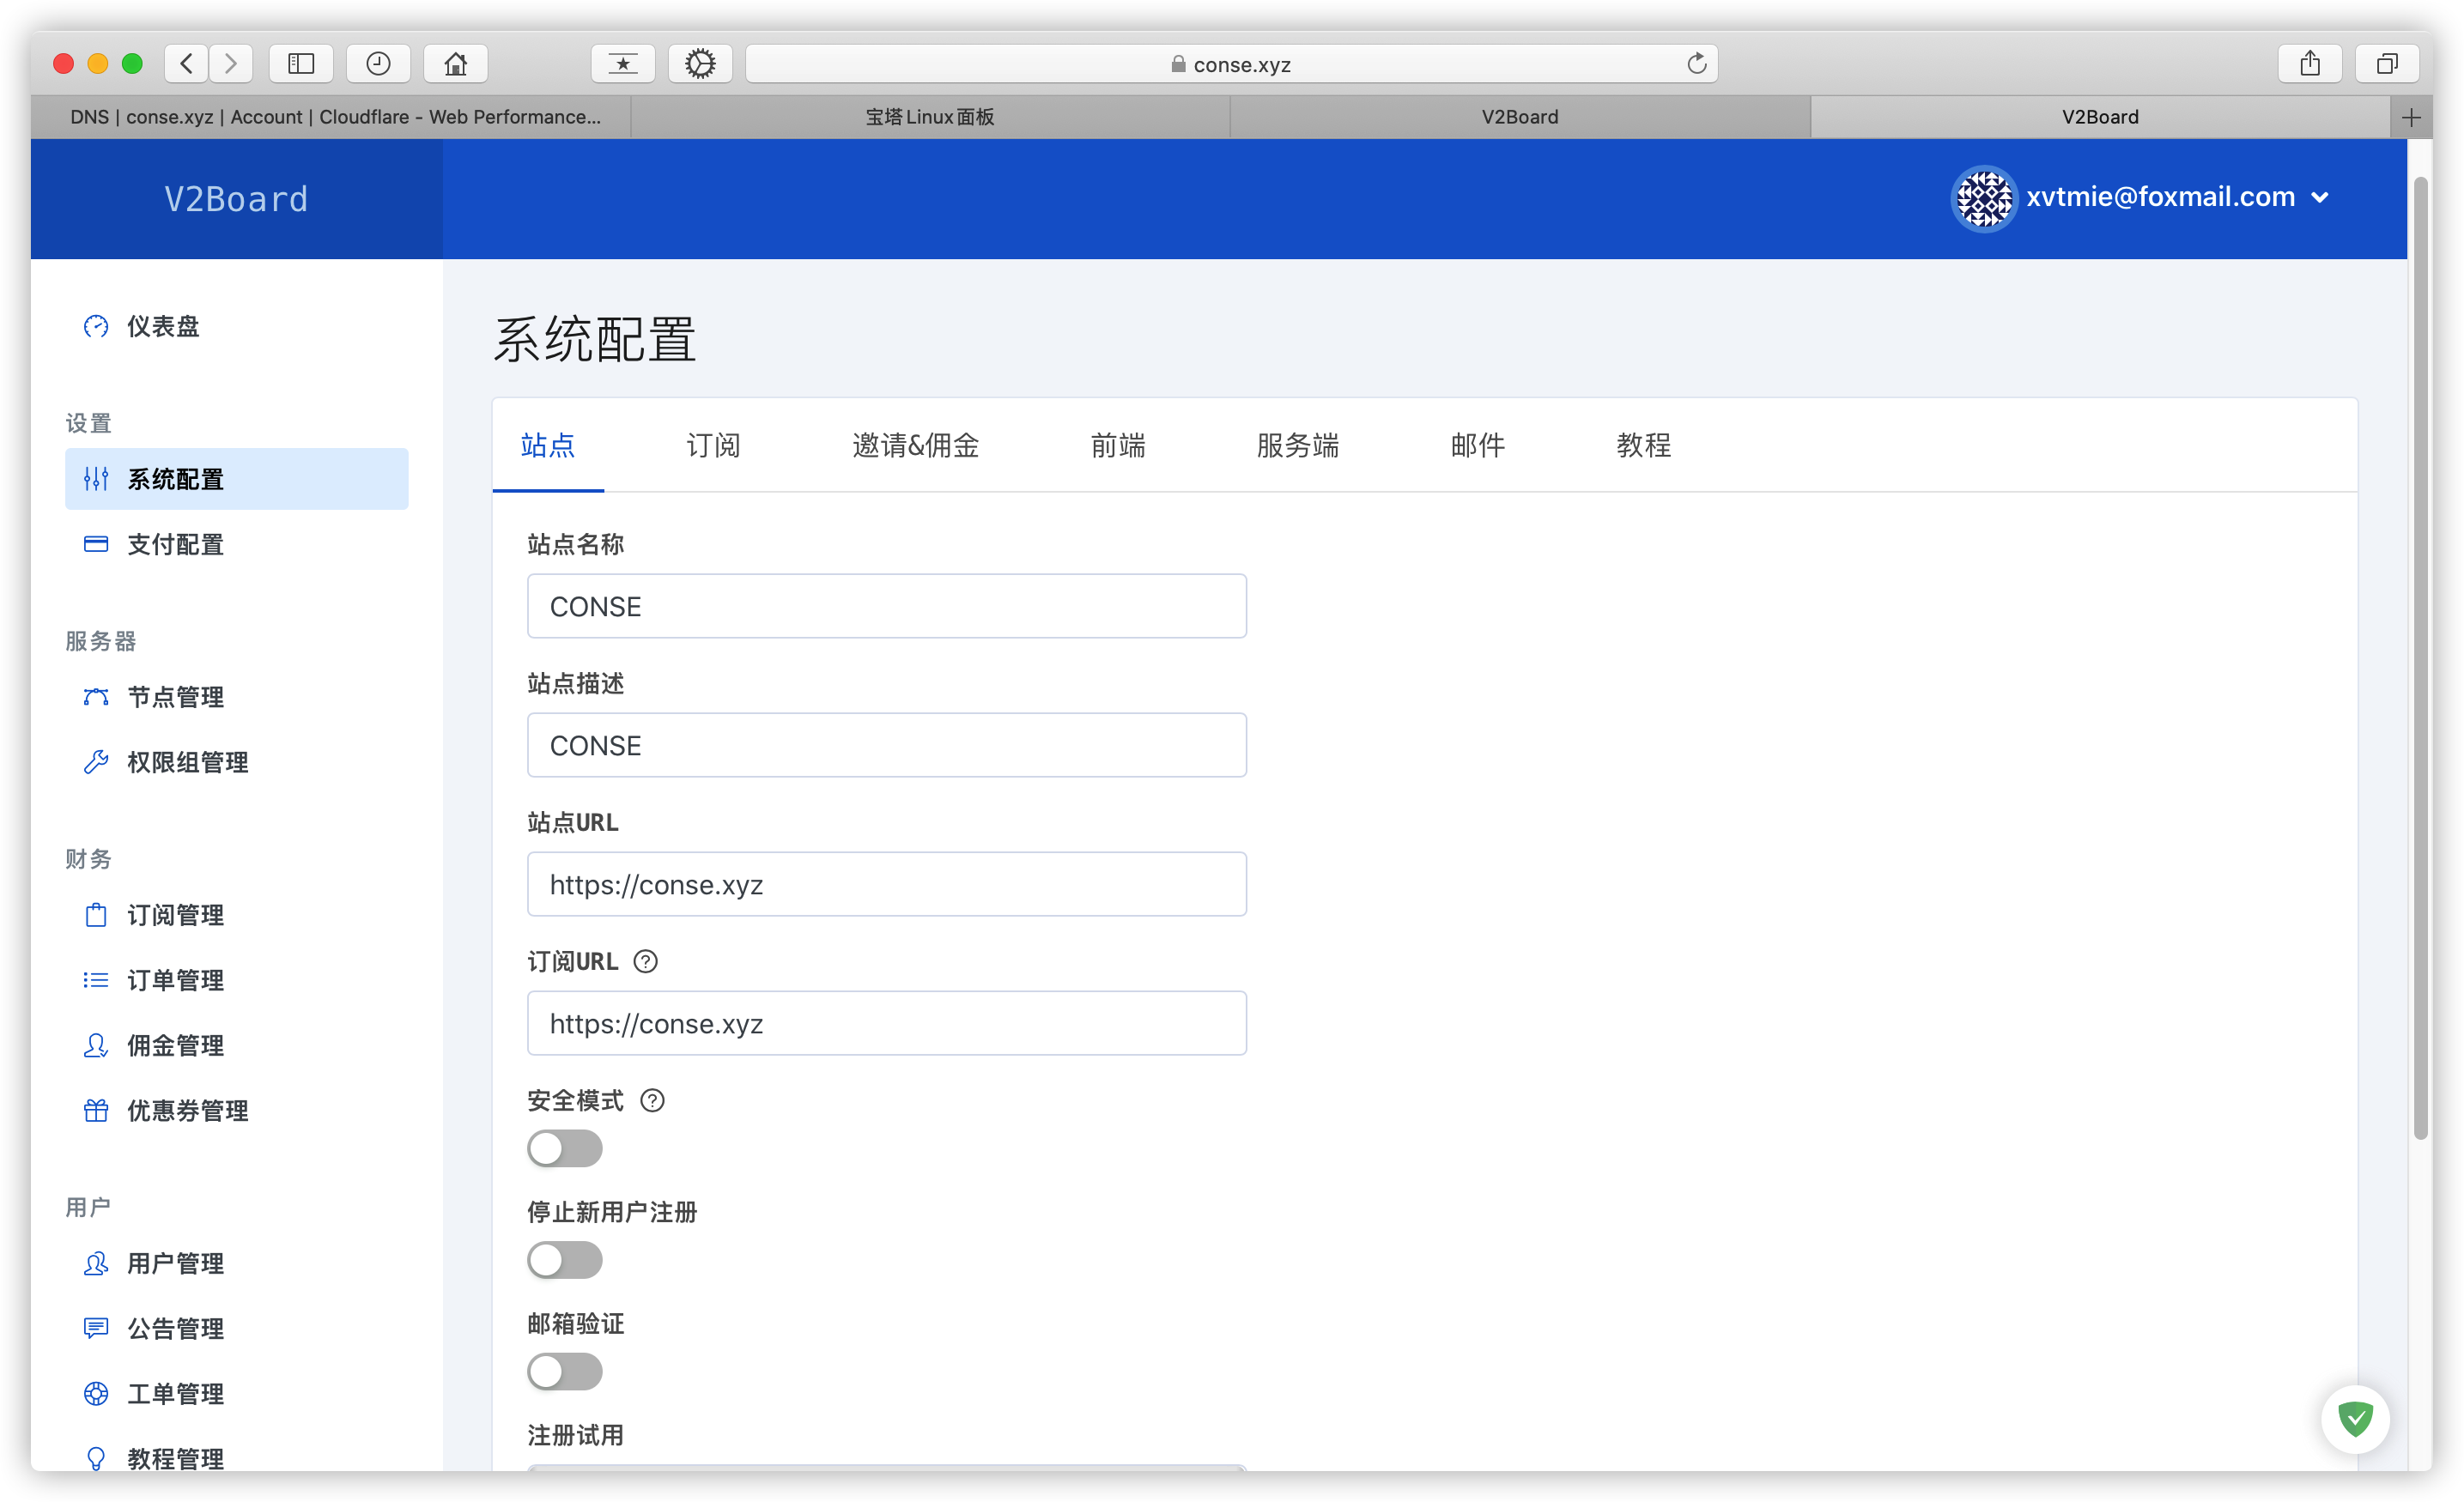Click the 工单管理 lifebuoy icon

pyautogui.click(x=96, y=1393)
